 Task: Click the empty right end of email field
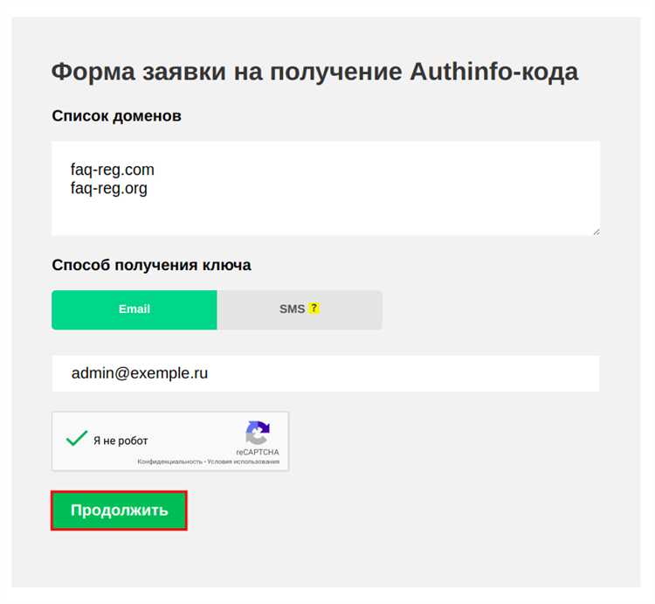click(524, 374)
